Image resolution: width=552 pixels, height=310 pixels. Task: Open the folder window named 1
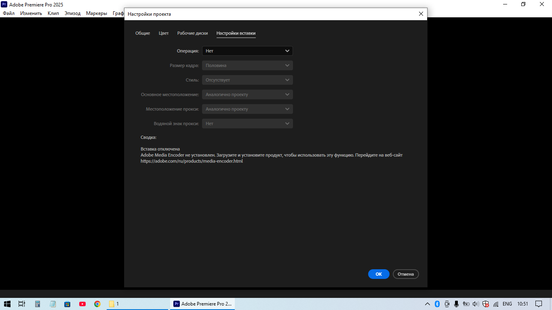click(x=137, y=304)
